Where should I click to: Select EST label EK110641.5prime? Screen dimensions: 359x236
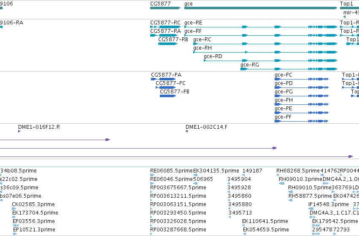[x=265, y=221]
